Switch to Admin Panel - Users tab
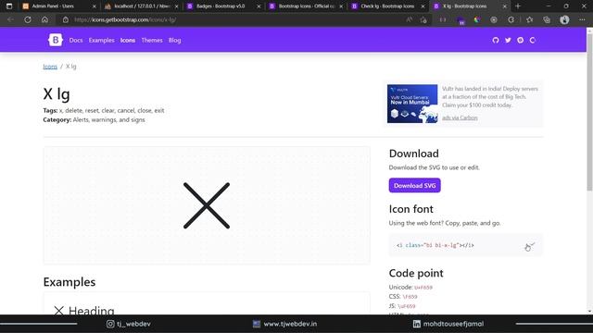Viewport: 593px width, 333px height. point(58,6)
